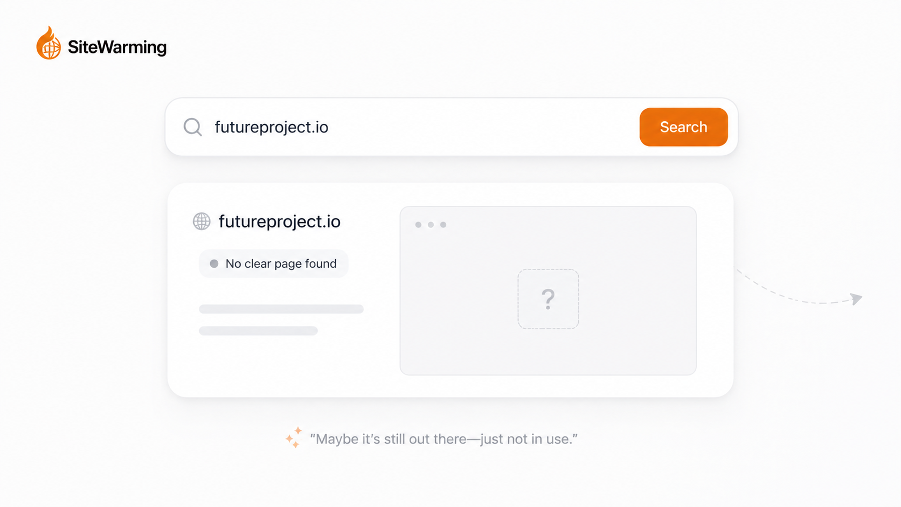901x507 pixels.
Task: Click the quote about still out there
Action: 443,439
